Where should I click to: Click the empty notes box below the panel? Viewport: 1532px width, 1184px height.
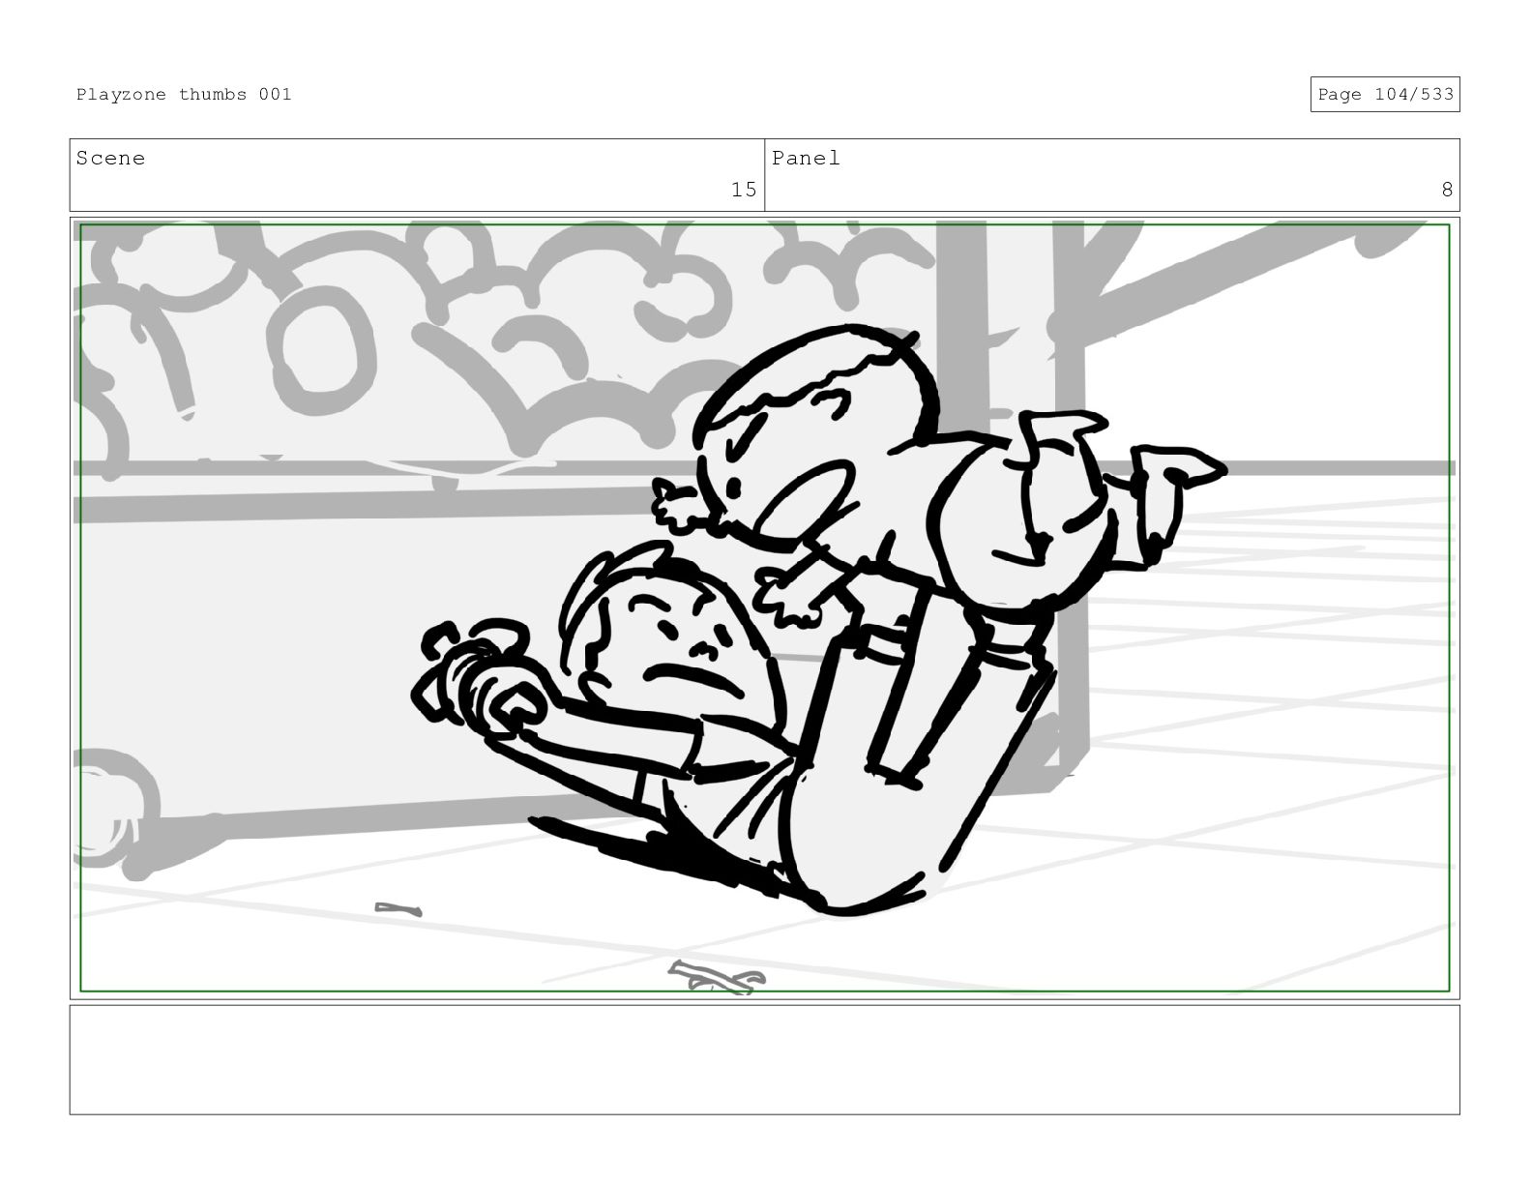pyautogui.click(x=764, y=1060)
